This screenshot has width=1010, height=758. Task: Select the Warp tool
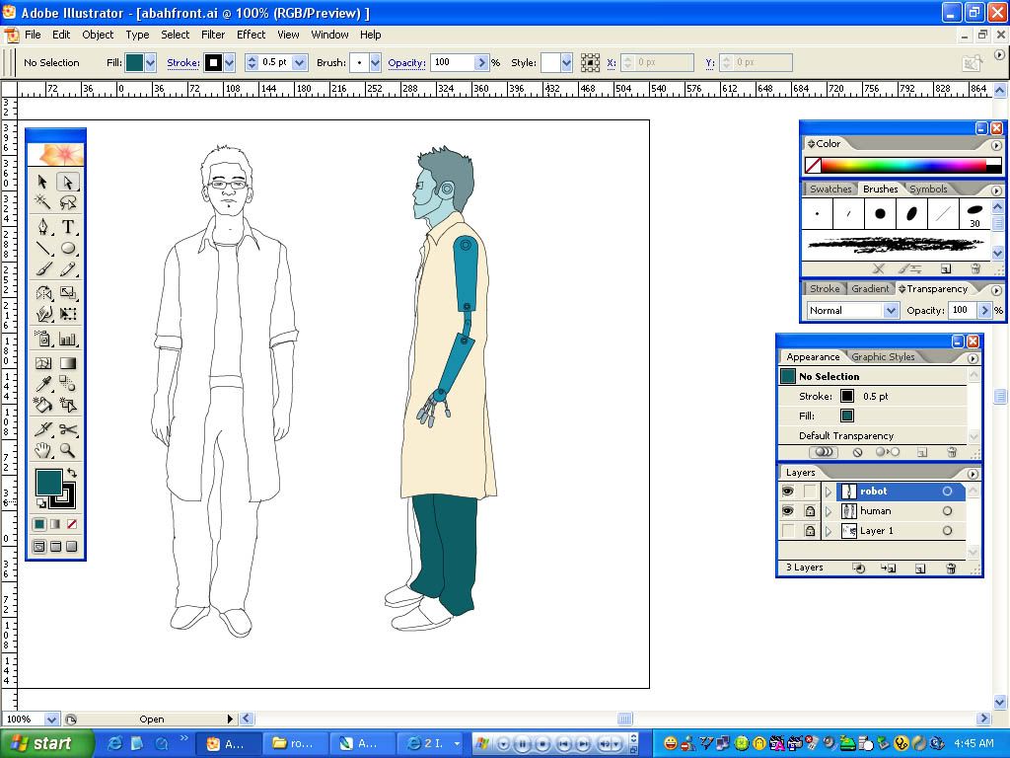pyautogui.click(x=42, y=314)
